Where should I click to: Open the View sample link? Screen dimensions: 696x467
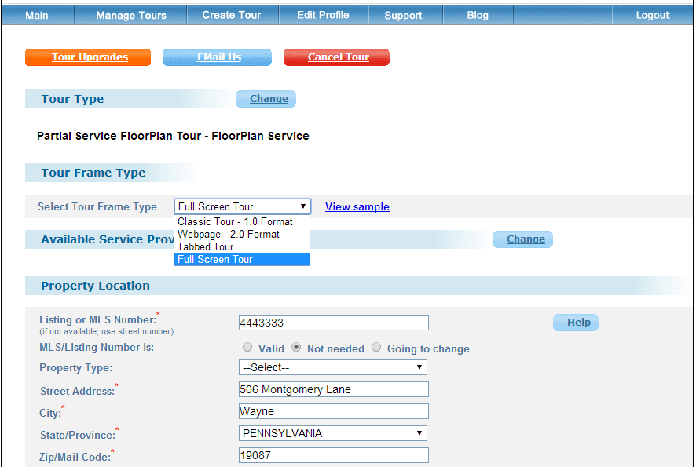(x=357, y=207)
